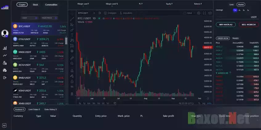Set leverage to 2x
The height and width of the screenshot is (130, 261).
tap(239, 10)
